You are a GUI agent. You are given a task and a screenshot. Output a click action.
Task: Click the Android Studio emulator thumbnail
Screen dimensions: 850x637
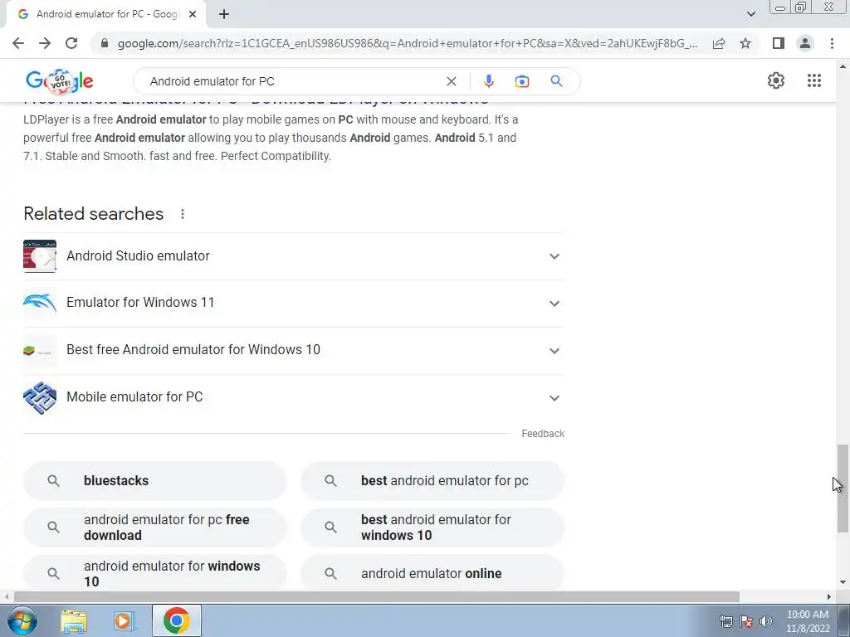click(x=40, y=256)
